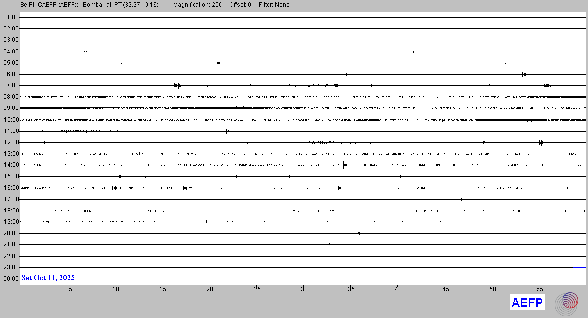Click the :55 minute axis label
588x318 pixels.
click(539, 289)
